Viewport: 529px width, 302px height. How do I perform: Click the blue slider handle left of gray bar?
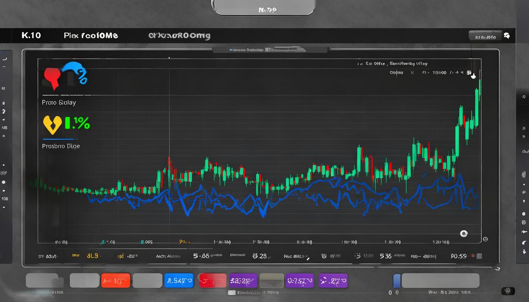tap(397, 281)
